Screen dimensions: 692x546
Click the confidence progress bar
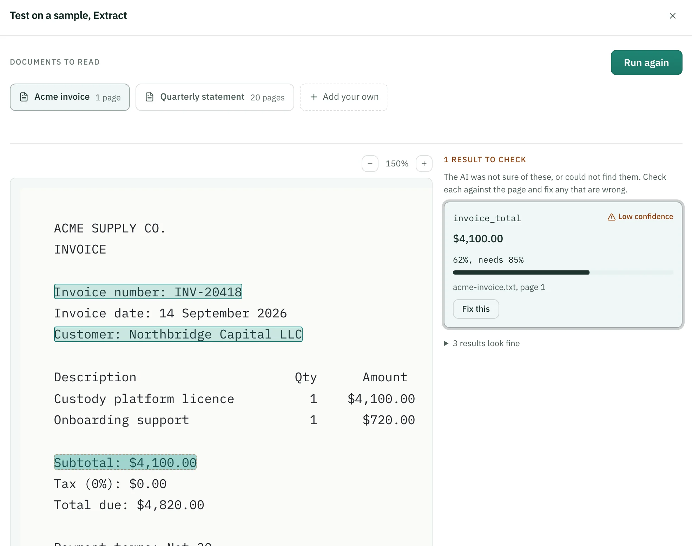pyautogui.click(x=563, y=272)
